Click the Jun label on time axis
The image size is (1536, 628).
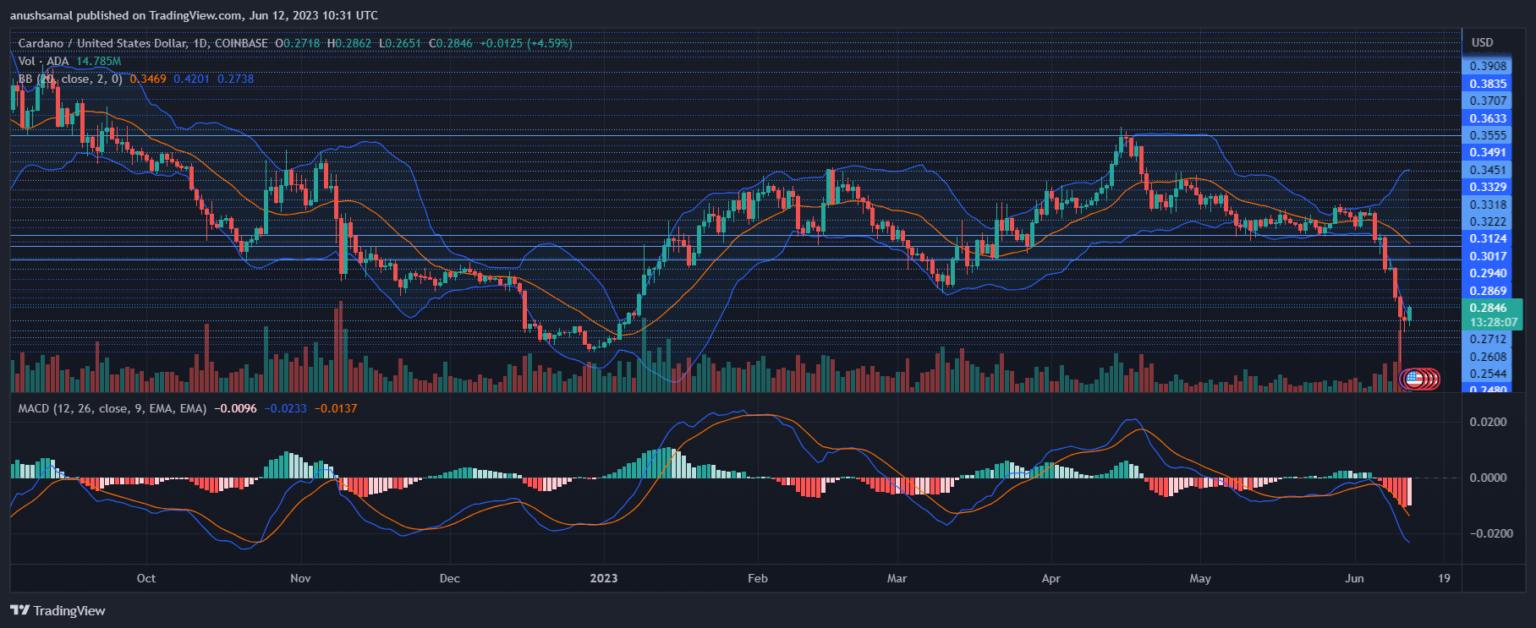click(1354, 578)
